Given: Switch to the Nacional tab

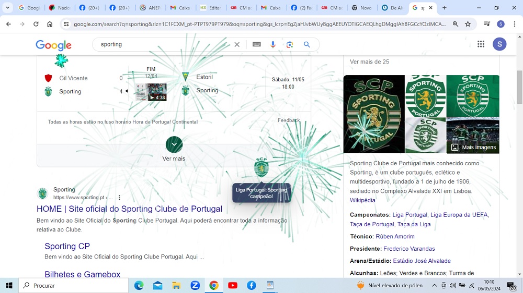Looking at the screenshot, I should 60,8.
